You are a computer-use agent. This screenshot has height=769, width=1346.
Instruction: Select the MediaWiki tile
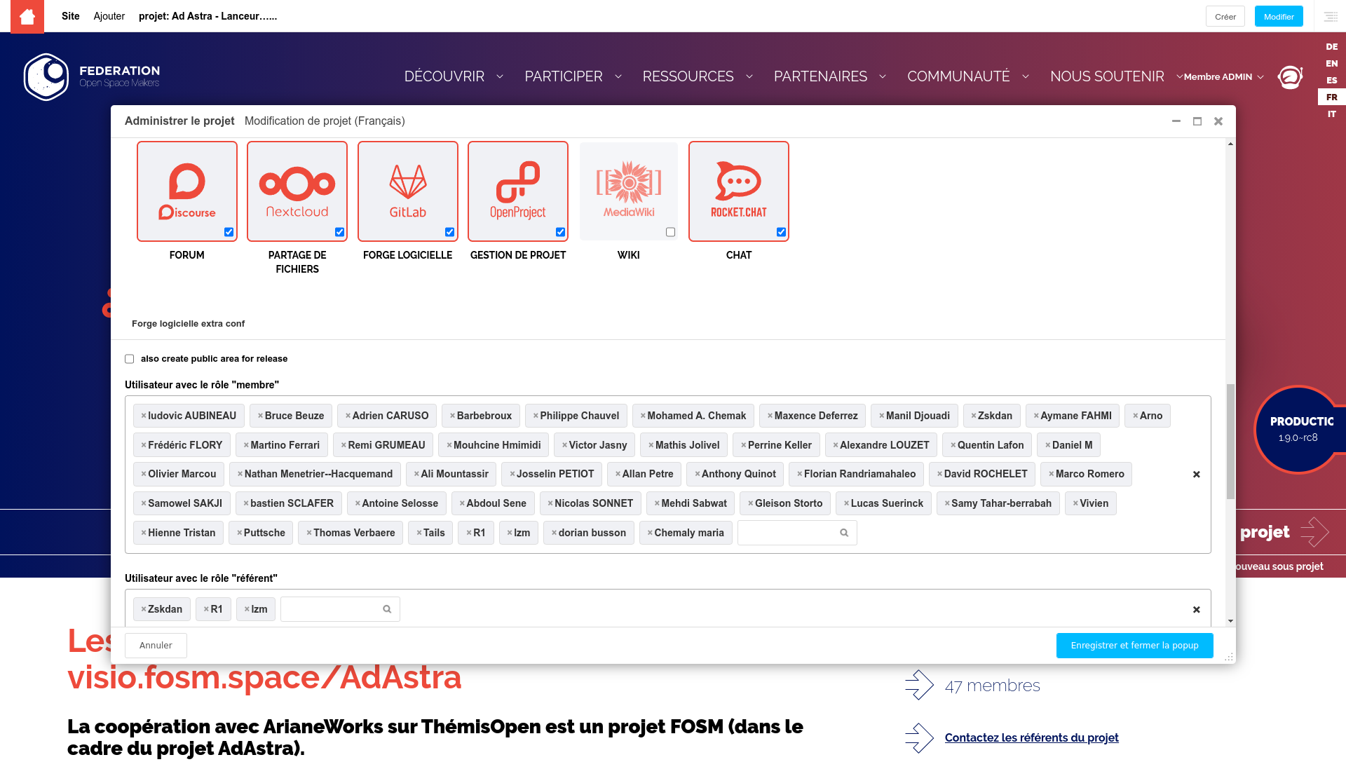629,191
